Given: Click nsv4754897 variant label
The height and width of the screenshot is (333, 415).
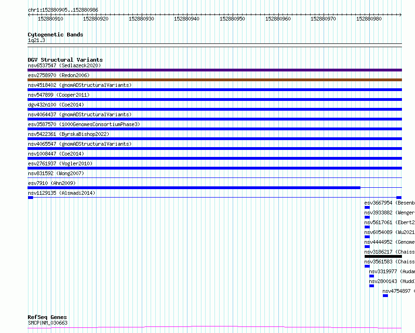Looking at the screenshot, I should [399, 291].
